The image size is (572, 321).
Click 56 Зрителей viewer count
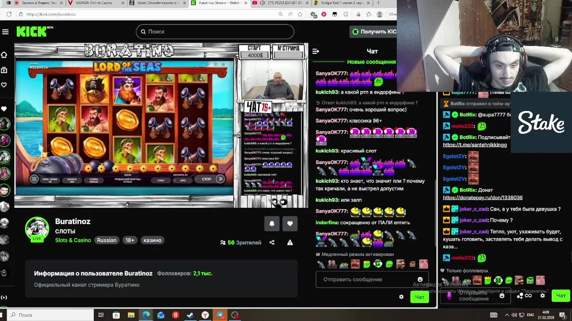241,243
